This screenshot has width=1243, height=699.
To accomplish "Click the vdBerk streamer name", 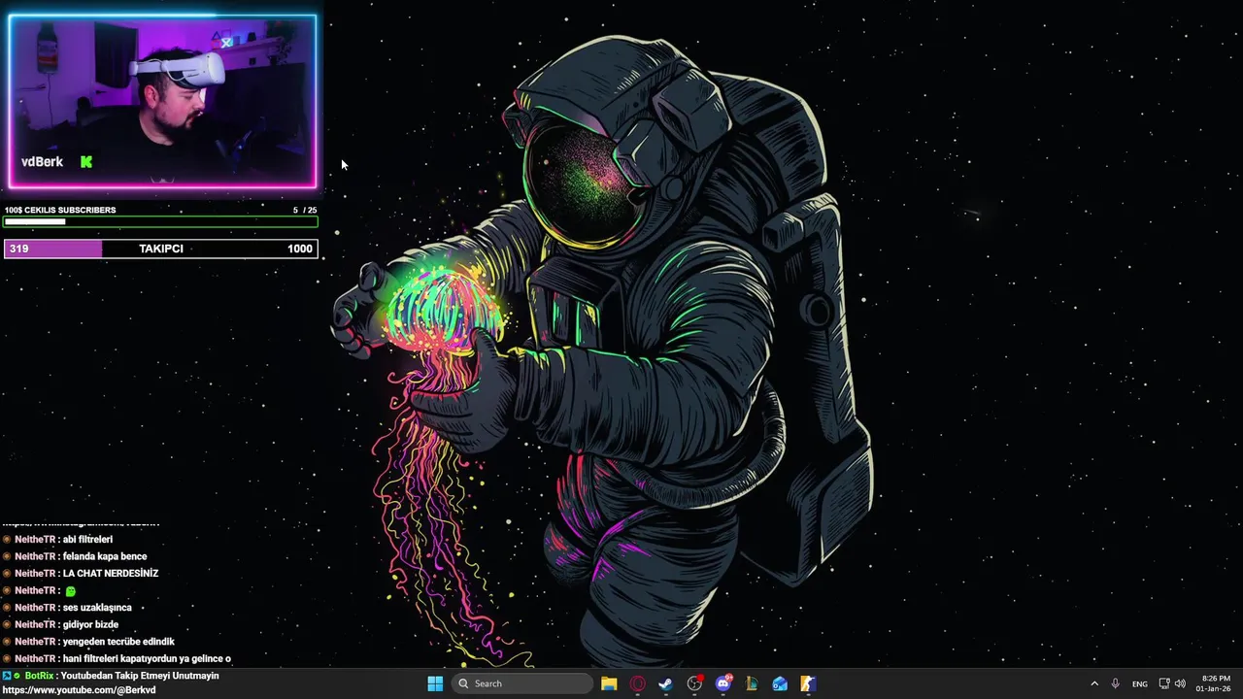I will (42, 162).
